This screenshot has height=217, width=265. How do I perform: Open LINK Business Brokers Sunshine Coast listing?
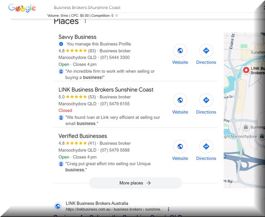pos(106,90)
